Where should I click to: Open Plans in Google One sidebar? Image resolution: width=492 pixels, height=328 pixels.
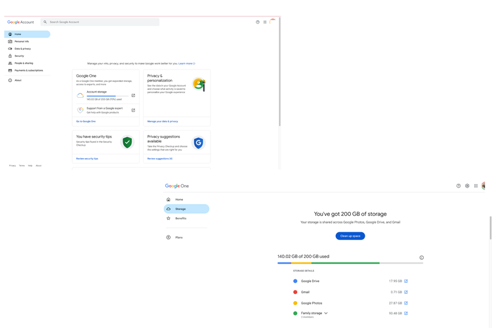click(179, 237)
